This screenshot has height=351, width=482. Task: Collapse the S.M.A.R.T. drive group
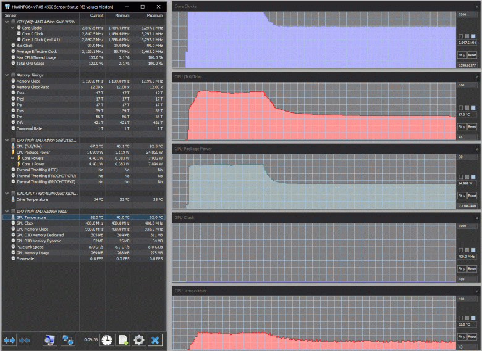7,193
